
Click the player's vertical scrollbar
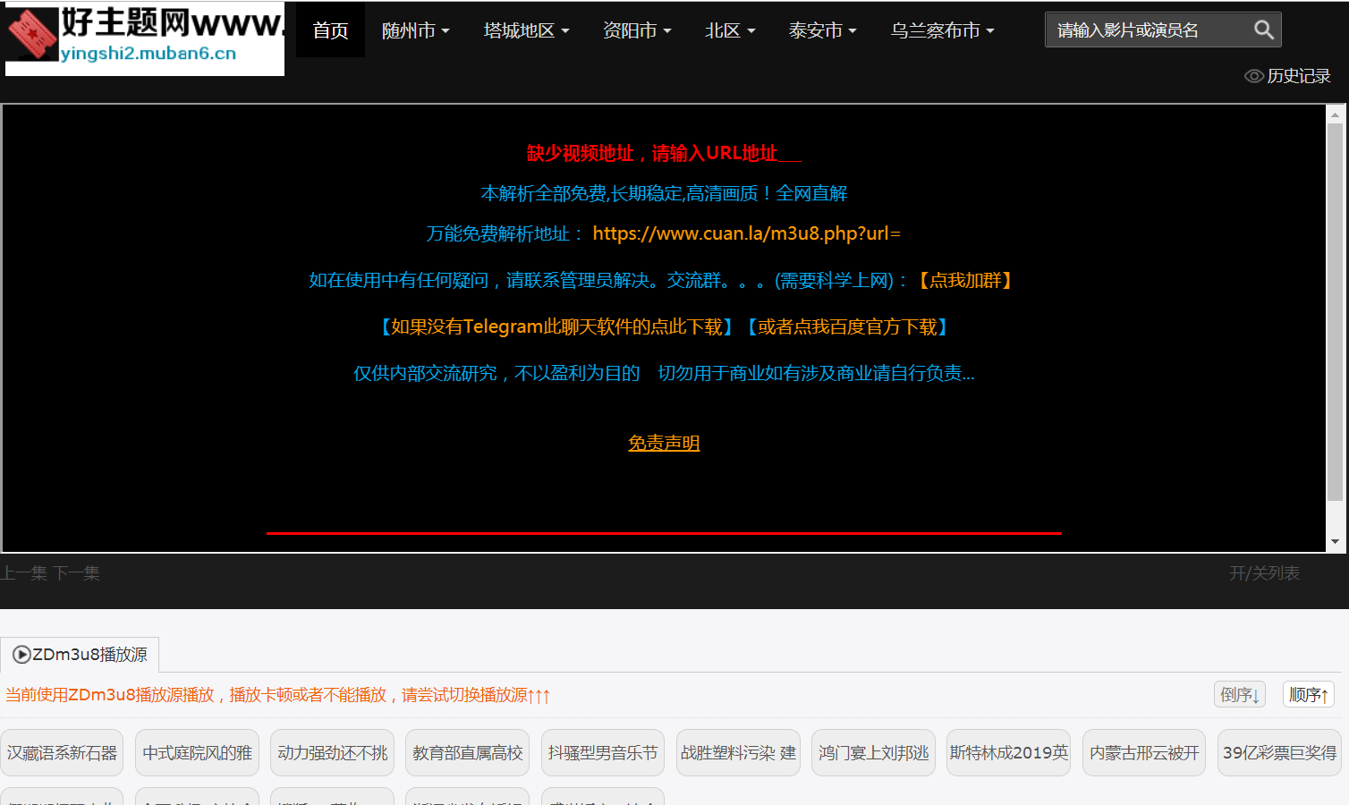click(1335, 313)
